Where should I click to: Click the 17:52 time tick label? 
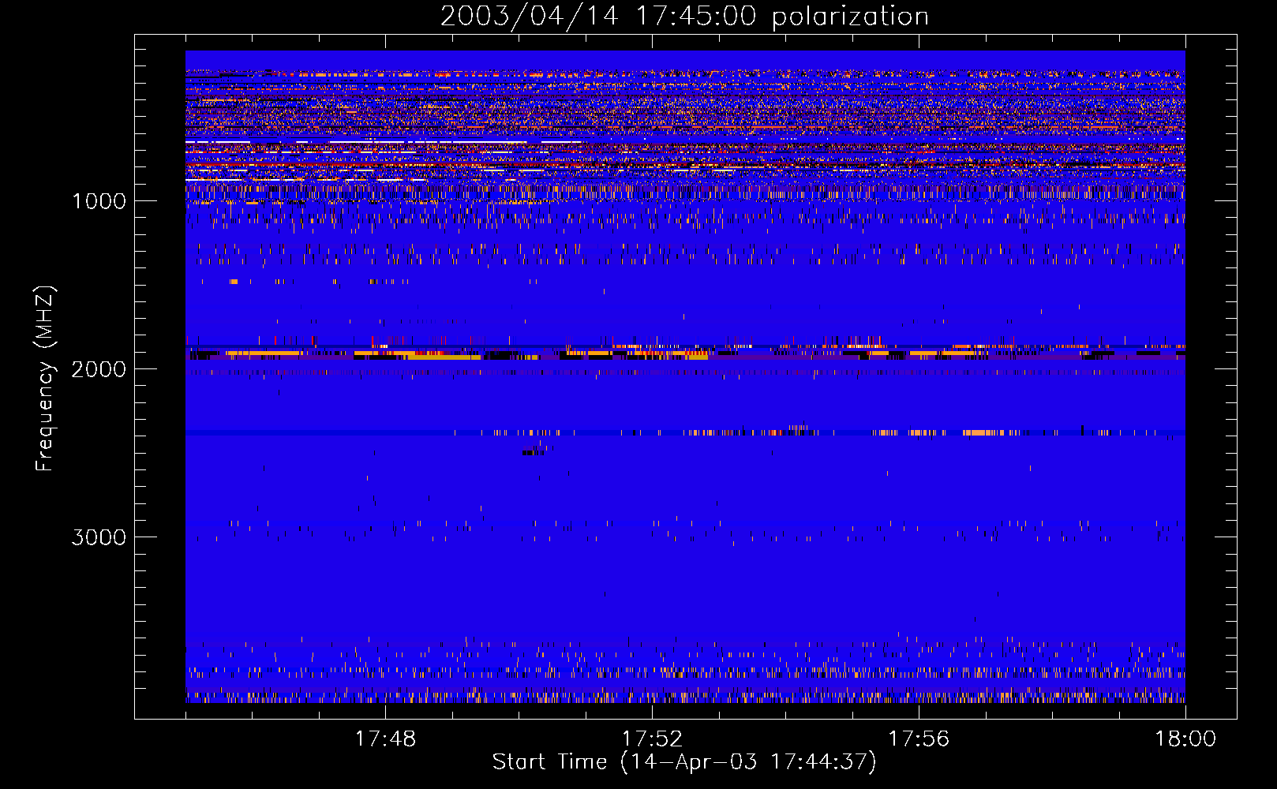point(652,739)
